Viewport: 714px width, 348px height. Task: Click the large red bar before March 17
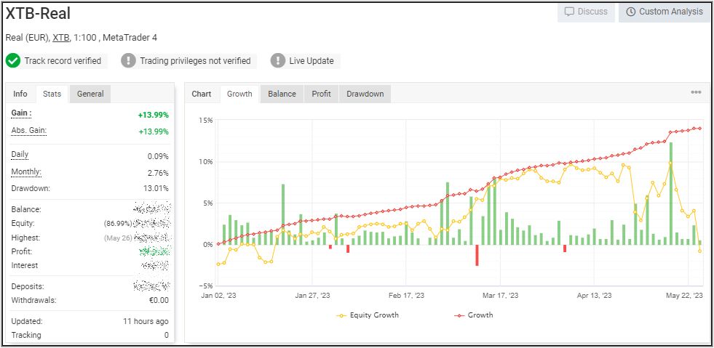(477, 255)
